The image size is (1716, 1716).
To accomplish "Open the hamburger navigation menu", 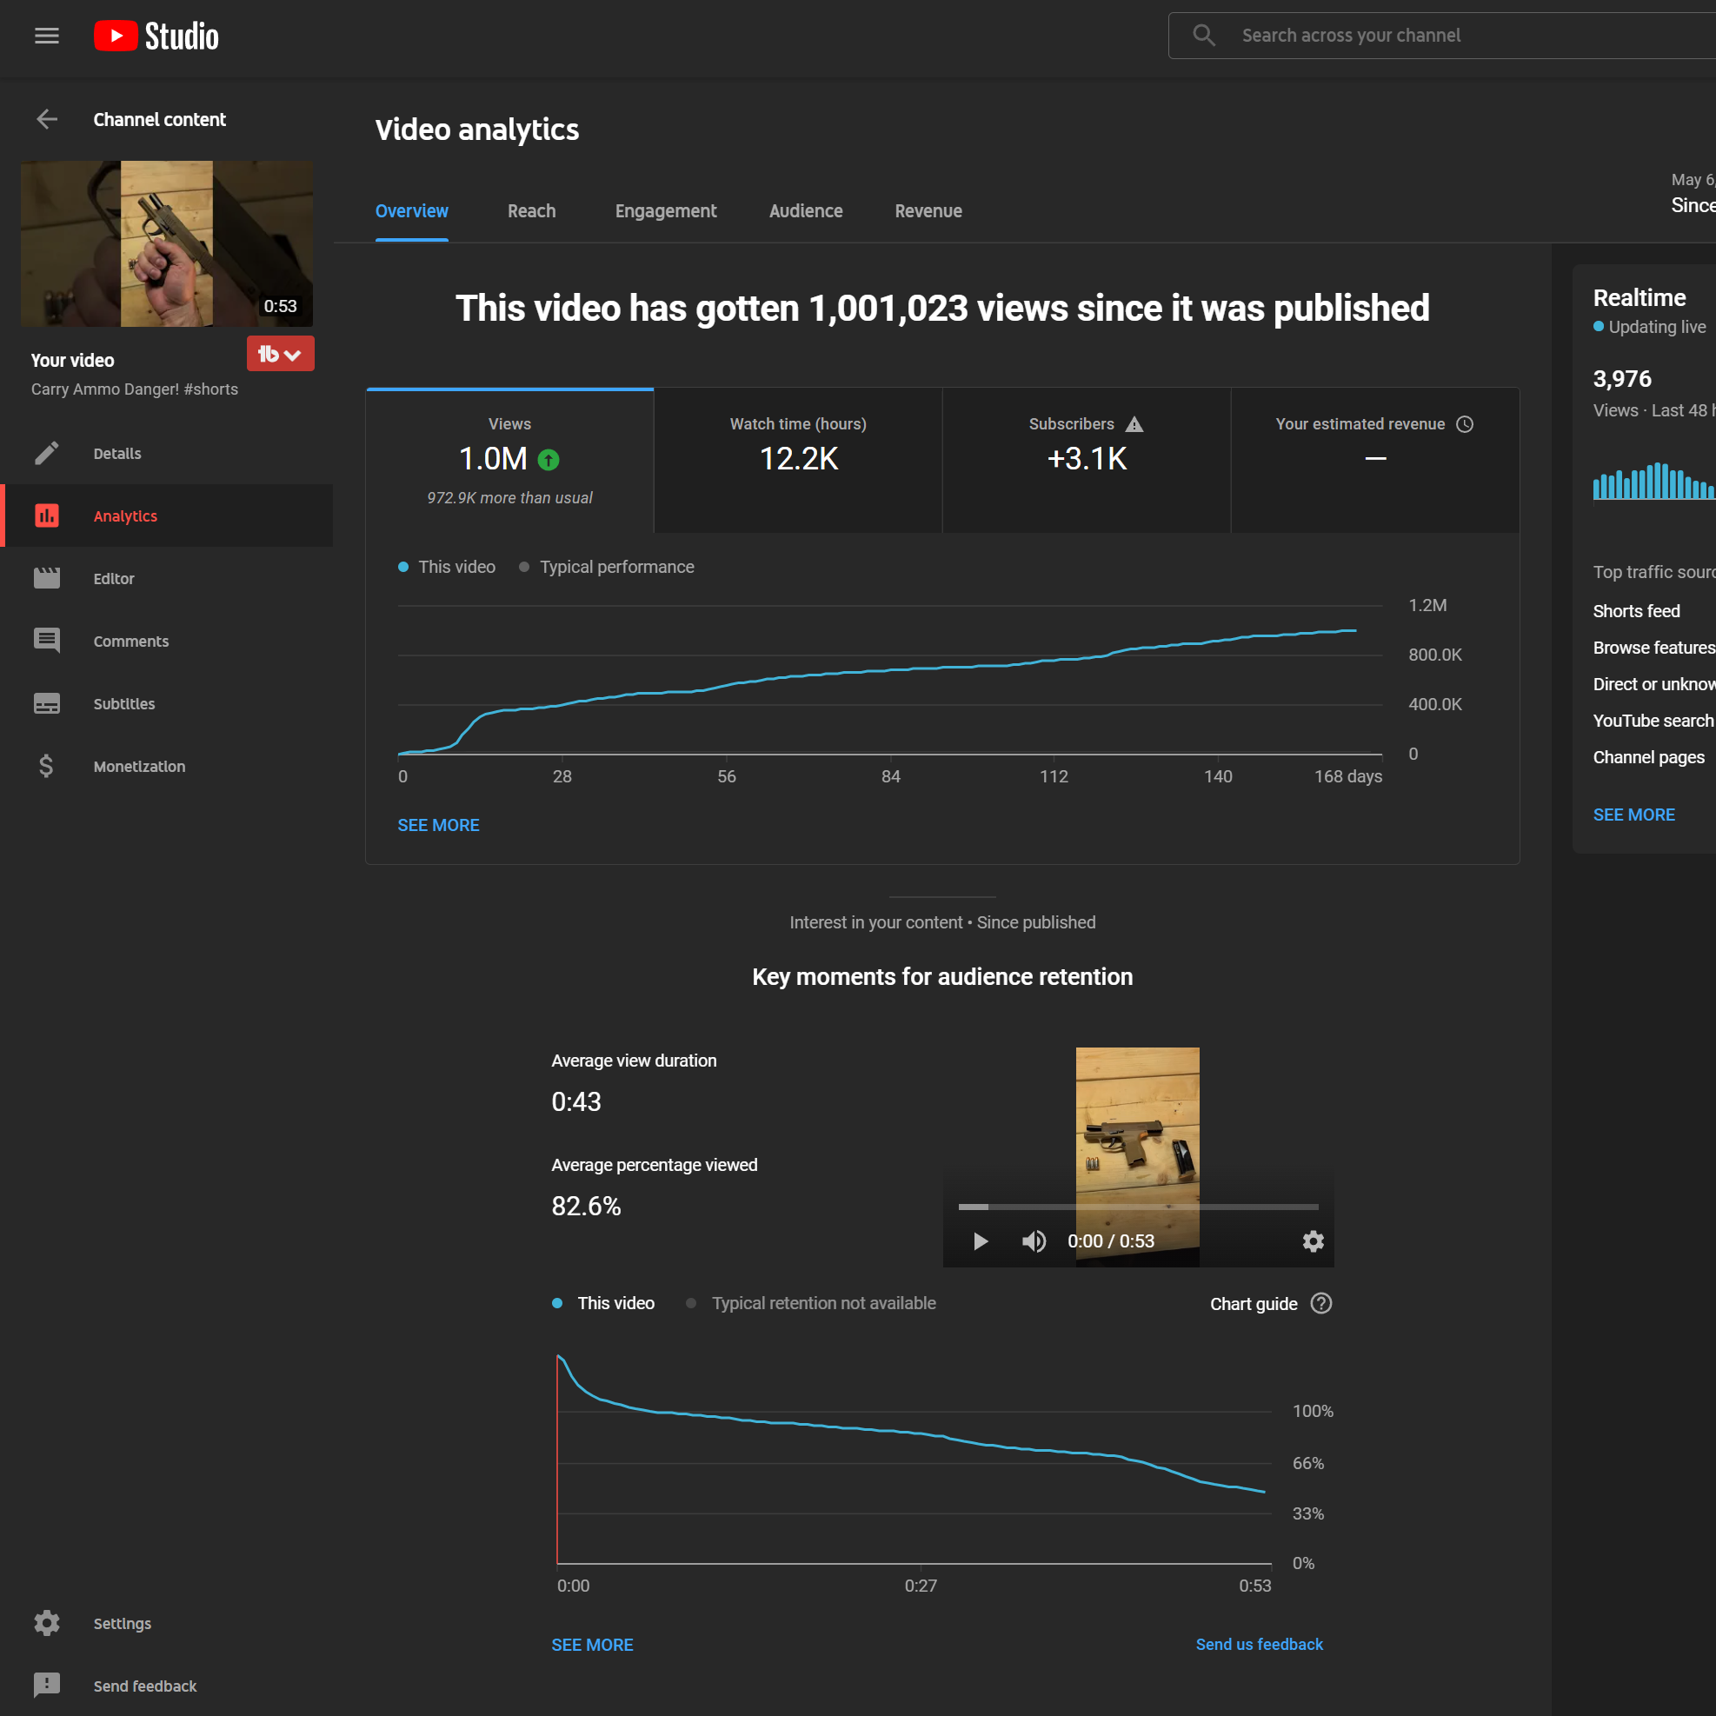I will pos(46,36).
